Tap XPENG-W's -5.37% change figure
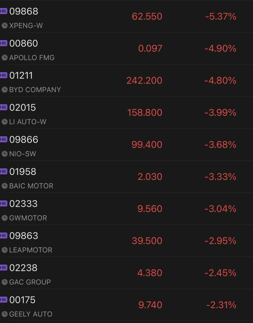This screenshot has width=253, height=323. (221, 16)
